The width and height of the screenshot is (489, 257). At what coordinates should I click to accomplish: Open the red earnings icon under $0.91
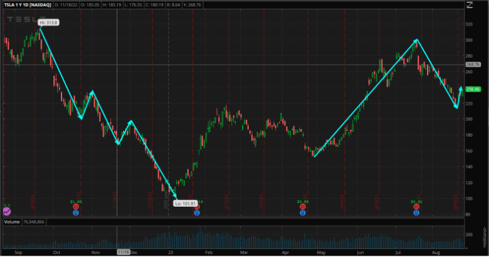tap(416, 207)
